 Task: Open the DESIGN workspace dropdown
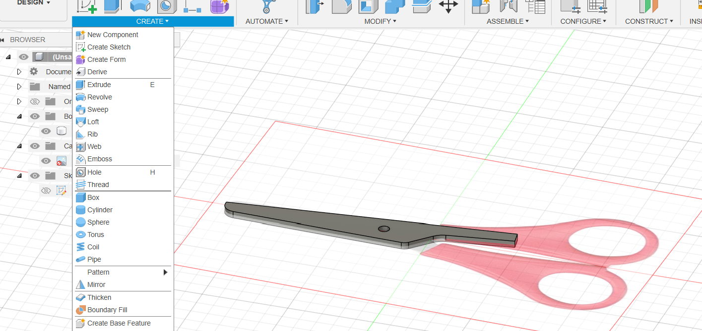34,3
